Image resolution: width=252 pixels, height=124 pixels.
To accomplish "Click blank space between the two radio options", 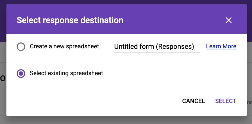I will coord(80,60).
